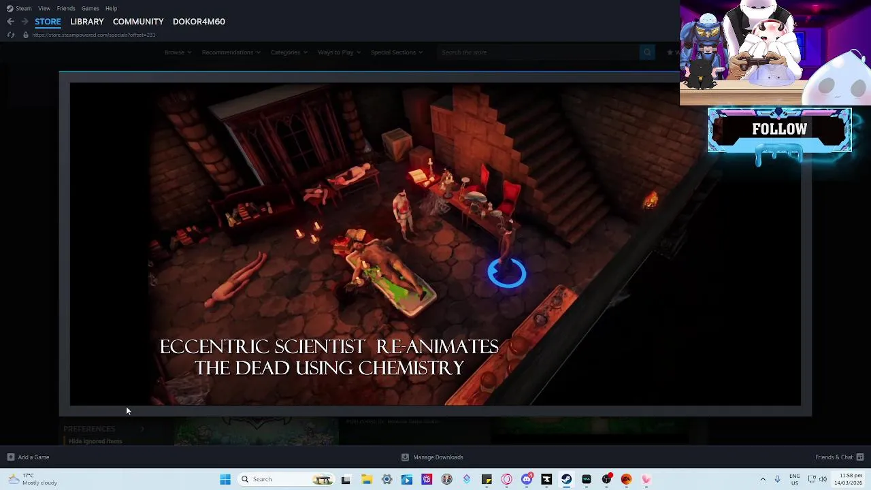
Task: Click the store search magnifier button
Action: (x=647, y=52)
